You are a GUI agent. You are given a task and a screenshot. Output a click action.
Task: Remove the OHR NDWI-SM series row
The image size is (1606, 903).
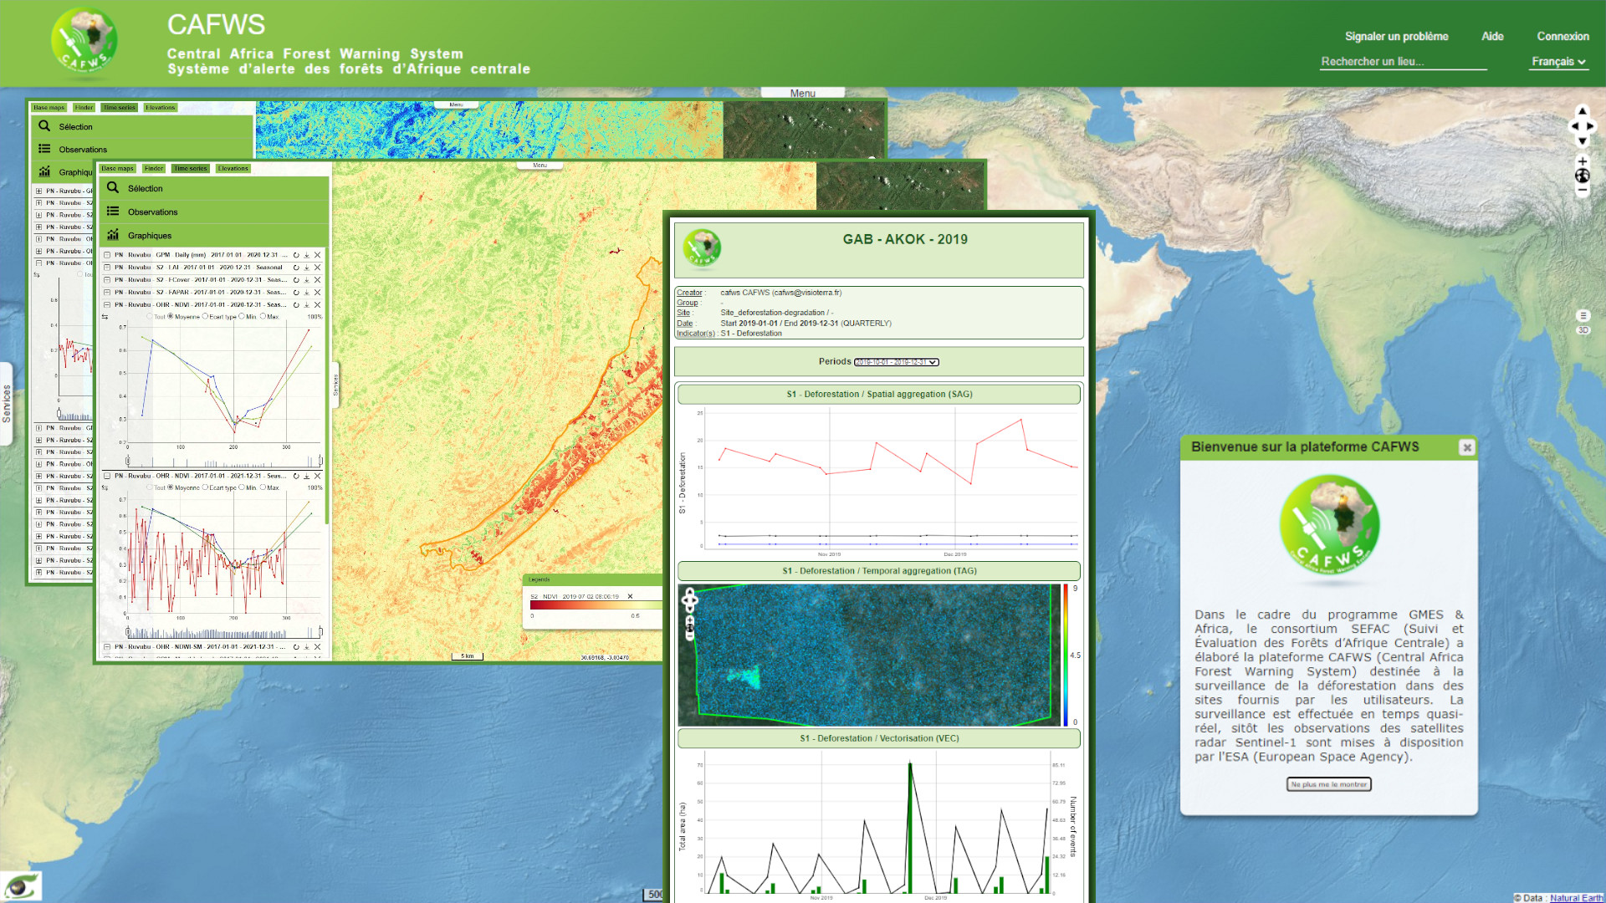318,646
